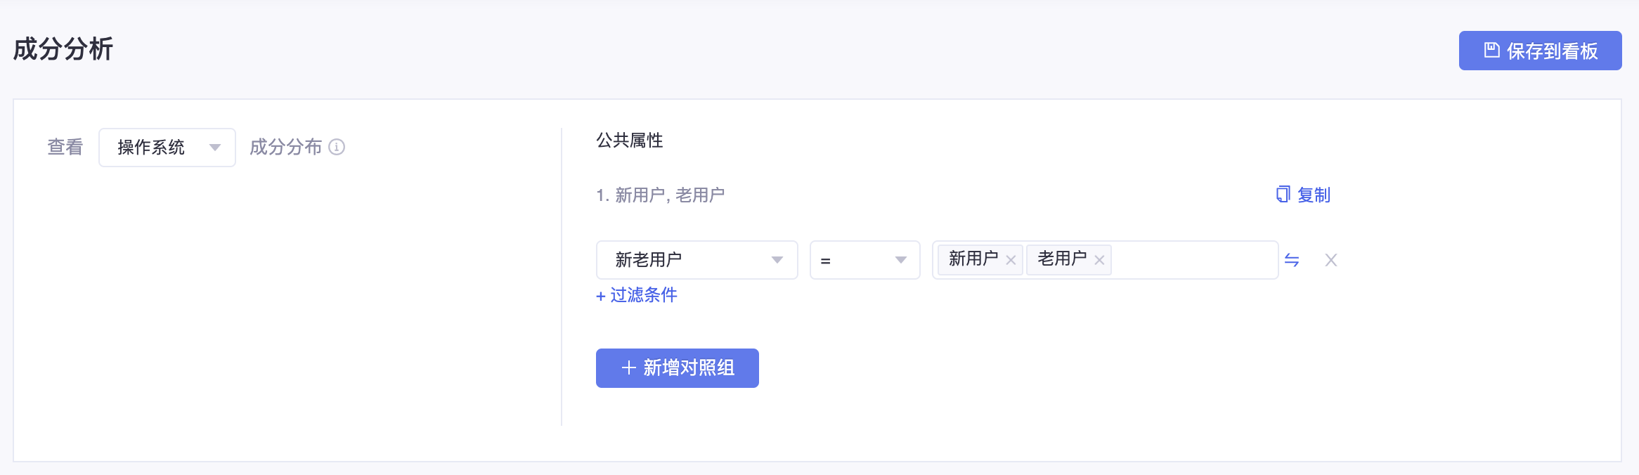1639x475 pixels.
Task: Add a 过滤条件 filter
Action: point(637,295)
